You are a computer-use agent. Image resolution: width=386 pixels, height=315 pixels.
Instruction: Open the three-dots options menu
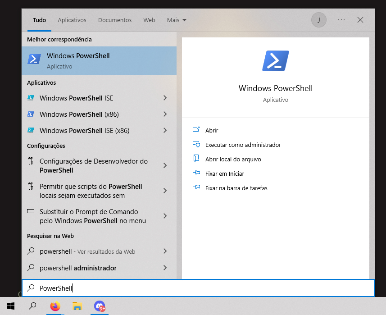[x=341, y=20]
